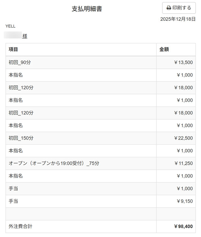This screenshot has height=237, width=201.
Task: Click the date 2025年12月18日
Action: point(178,19)
